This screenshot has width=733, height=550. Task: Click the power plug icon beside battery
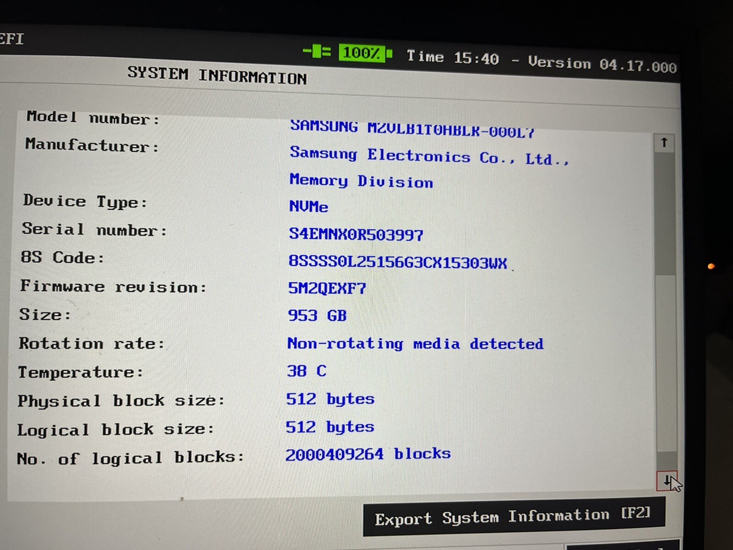317,51
